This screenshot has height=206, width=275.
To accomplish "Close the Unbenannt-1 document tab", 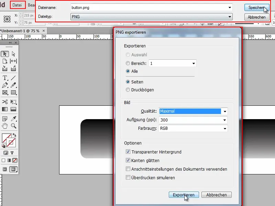I will pyautogui.click(x=44, y=31).
